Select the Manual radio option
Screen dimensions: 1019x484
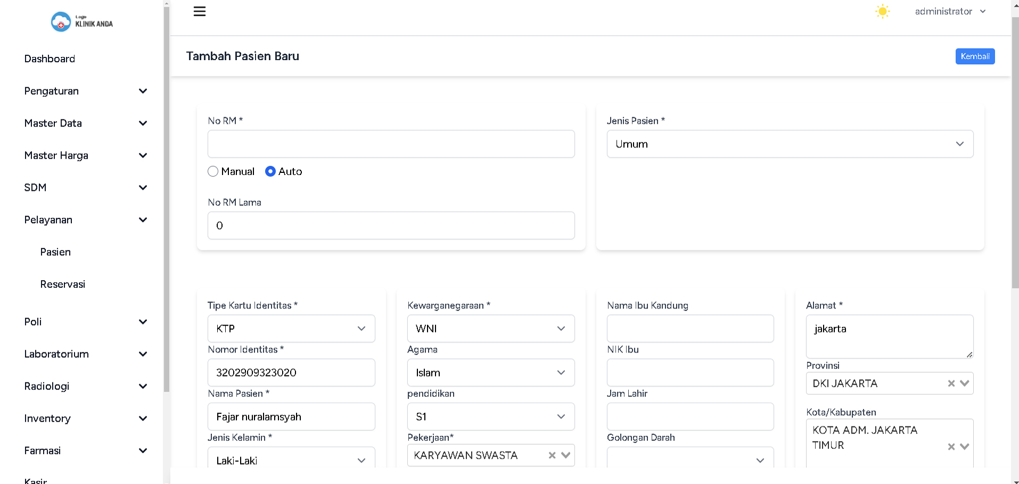point(213,171)
